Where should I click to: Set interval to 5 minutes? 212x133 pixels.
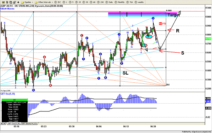tap(71, 2)
